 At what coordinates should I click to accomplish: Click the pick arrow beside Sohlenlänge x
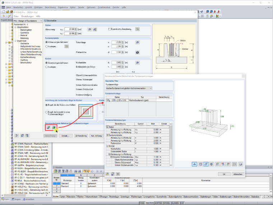(137, 42)
